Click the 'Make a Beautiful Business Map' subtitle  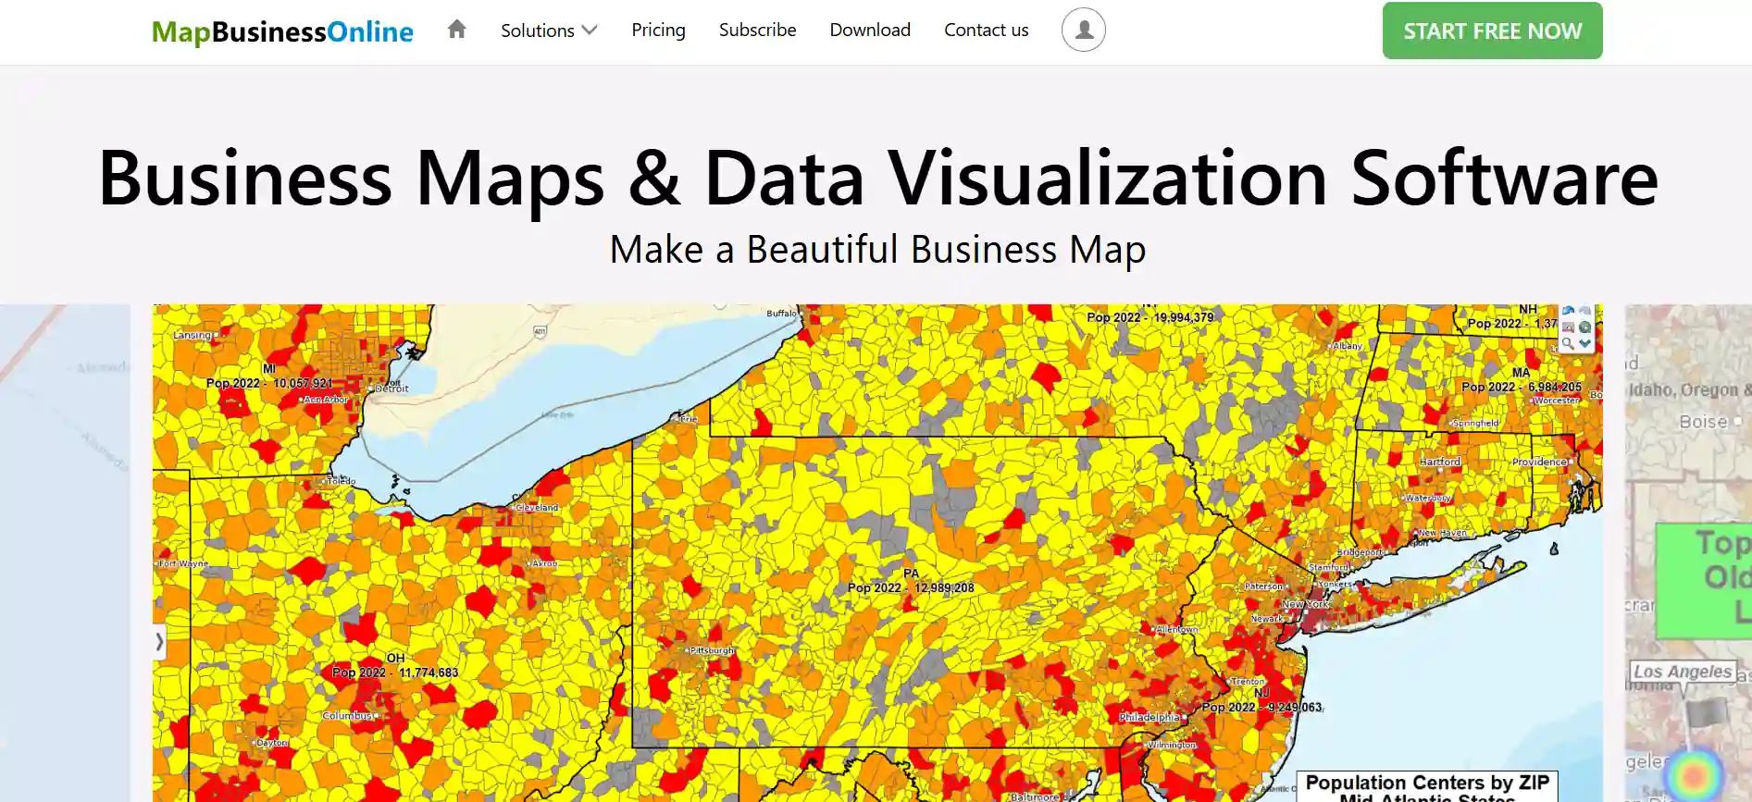[877, 250]
